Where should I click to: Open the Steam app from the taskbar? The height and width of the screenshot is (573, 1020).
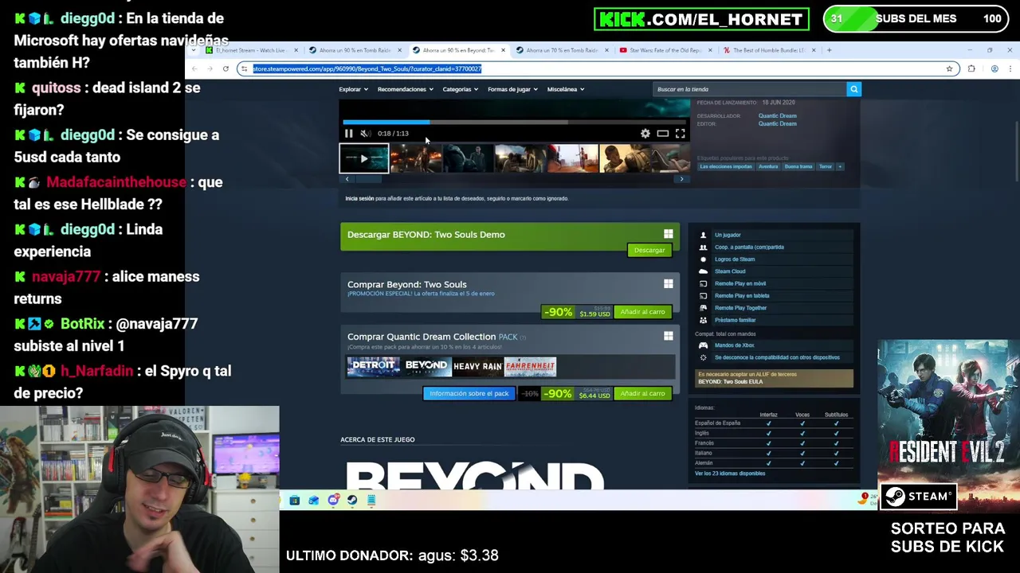tap(352, 501)
